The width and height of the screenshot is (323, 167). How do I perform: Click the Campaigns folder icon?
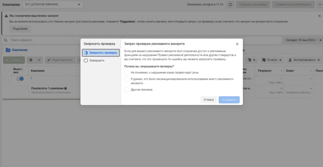click(x=8, y=50)
